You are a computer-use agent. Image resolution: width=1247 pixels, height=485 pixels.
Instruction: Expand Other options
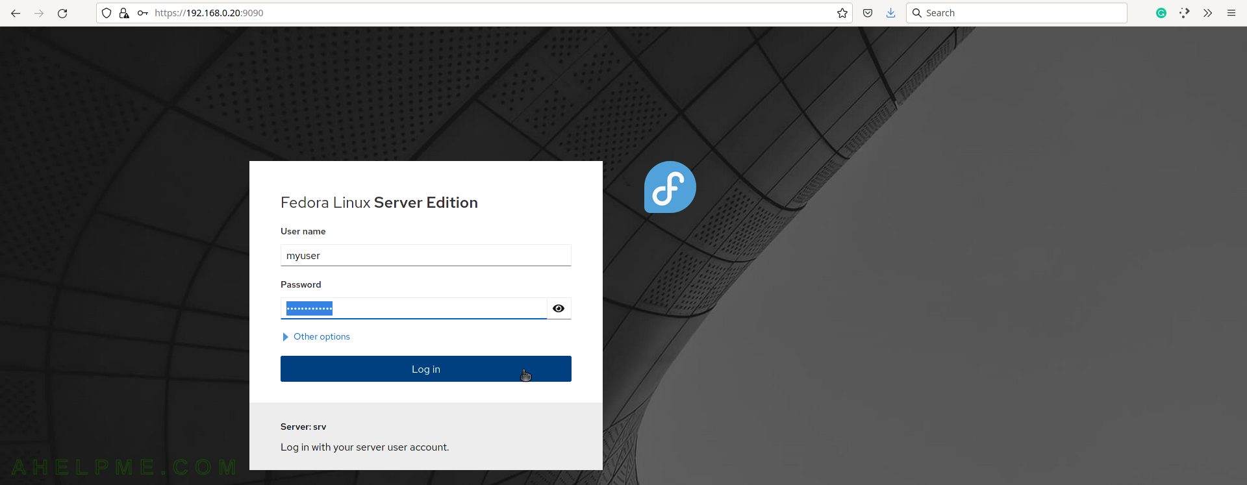click(316, 336)
